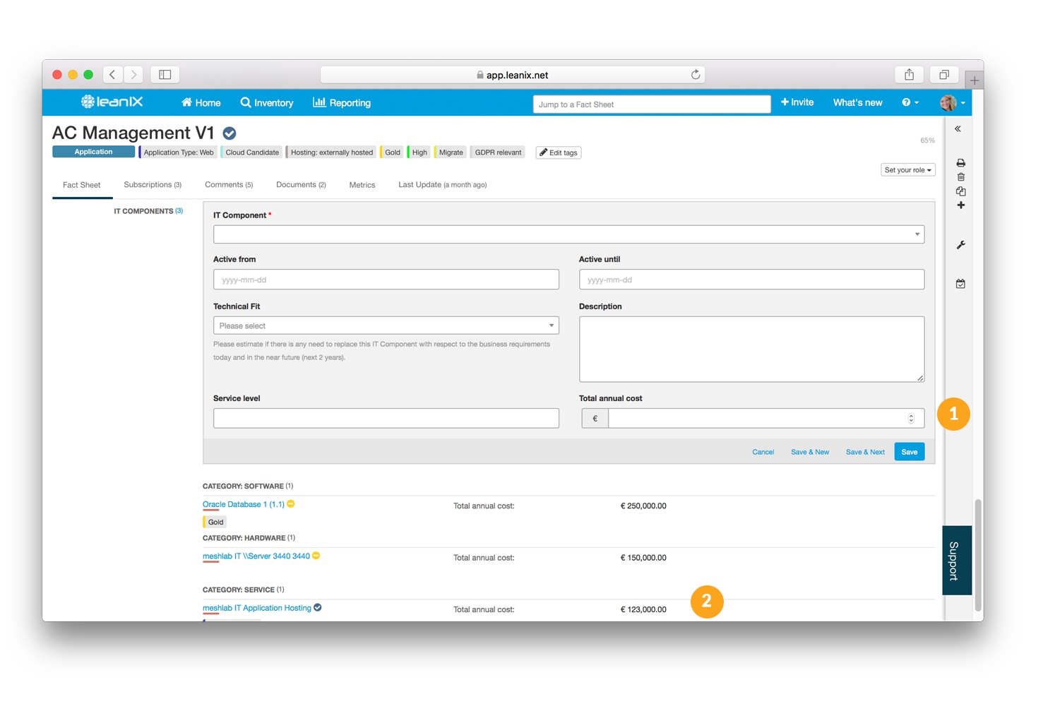Click the copy fact sheet icon
Image resolution: width=1043 pixels, height=723 pixels.
click(x=961, y=191)
